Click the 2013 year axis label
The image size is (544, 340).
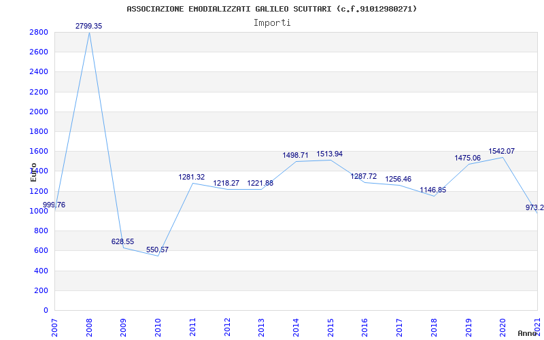point(261,324)
